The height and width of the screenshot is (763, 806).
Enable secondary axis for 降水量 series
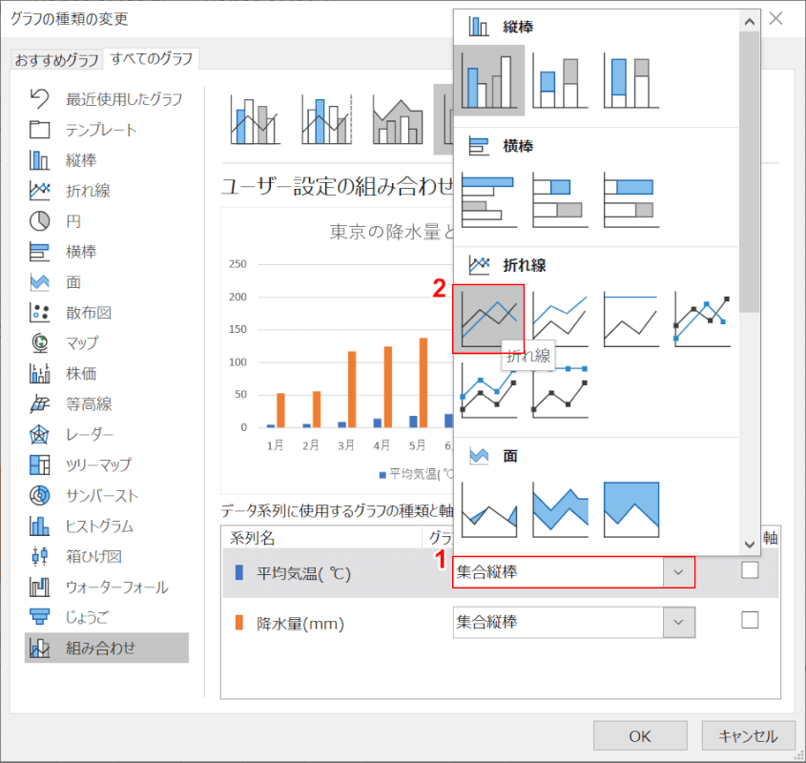[750, 620]
